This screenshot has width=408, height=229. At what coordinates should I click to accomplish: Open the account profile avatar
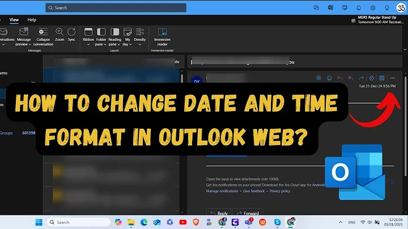click(x=401, y=8)
